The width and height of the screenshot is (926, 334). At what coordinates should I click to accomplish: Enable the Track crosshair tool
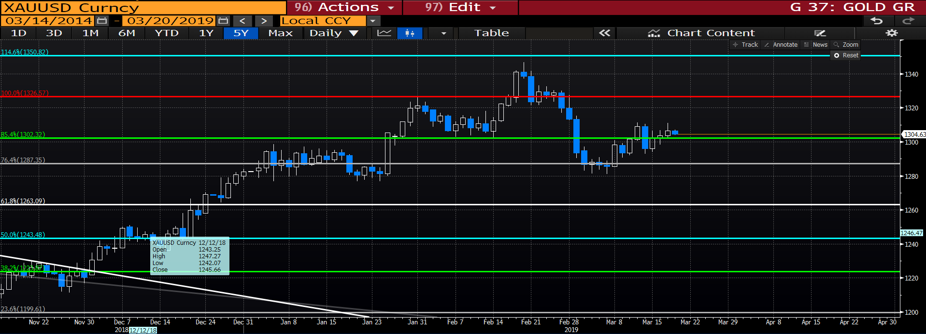click(745, 45)
